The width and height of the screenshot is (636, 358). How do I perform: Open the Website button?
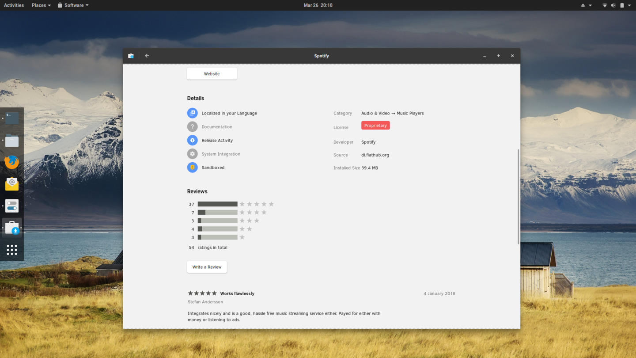[x=212, y=74]
